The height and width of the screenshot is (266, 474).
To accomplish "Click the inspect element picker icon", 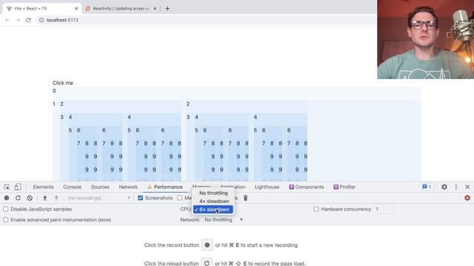I will click(x=7, y=187).
